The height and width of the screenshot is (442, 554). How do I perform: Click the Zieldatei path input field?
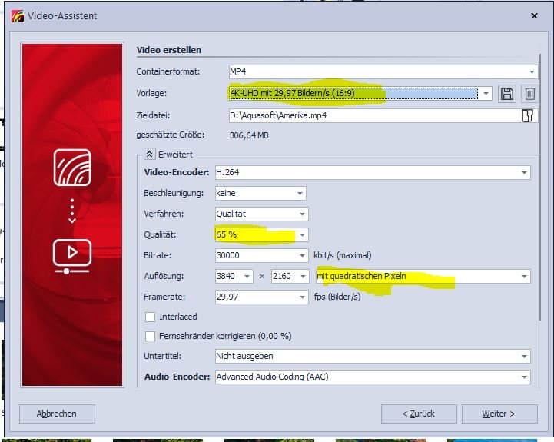(373, 116)
